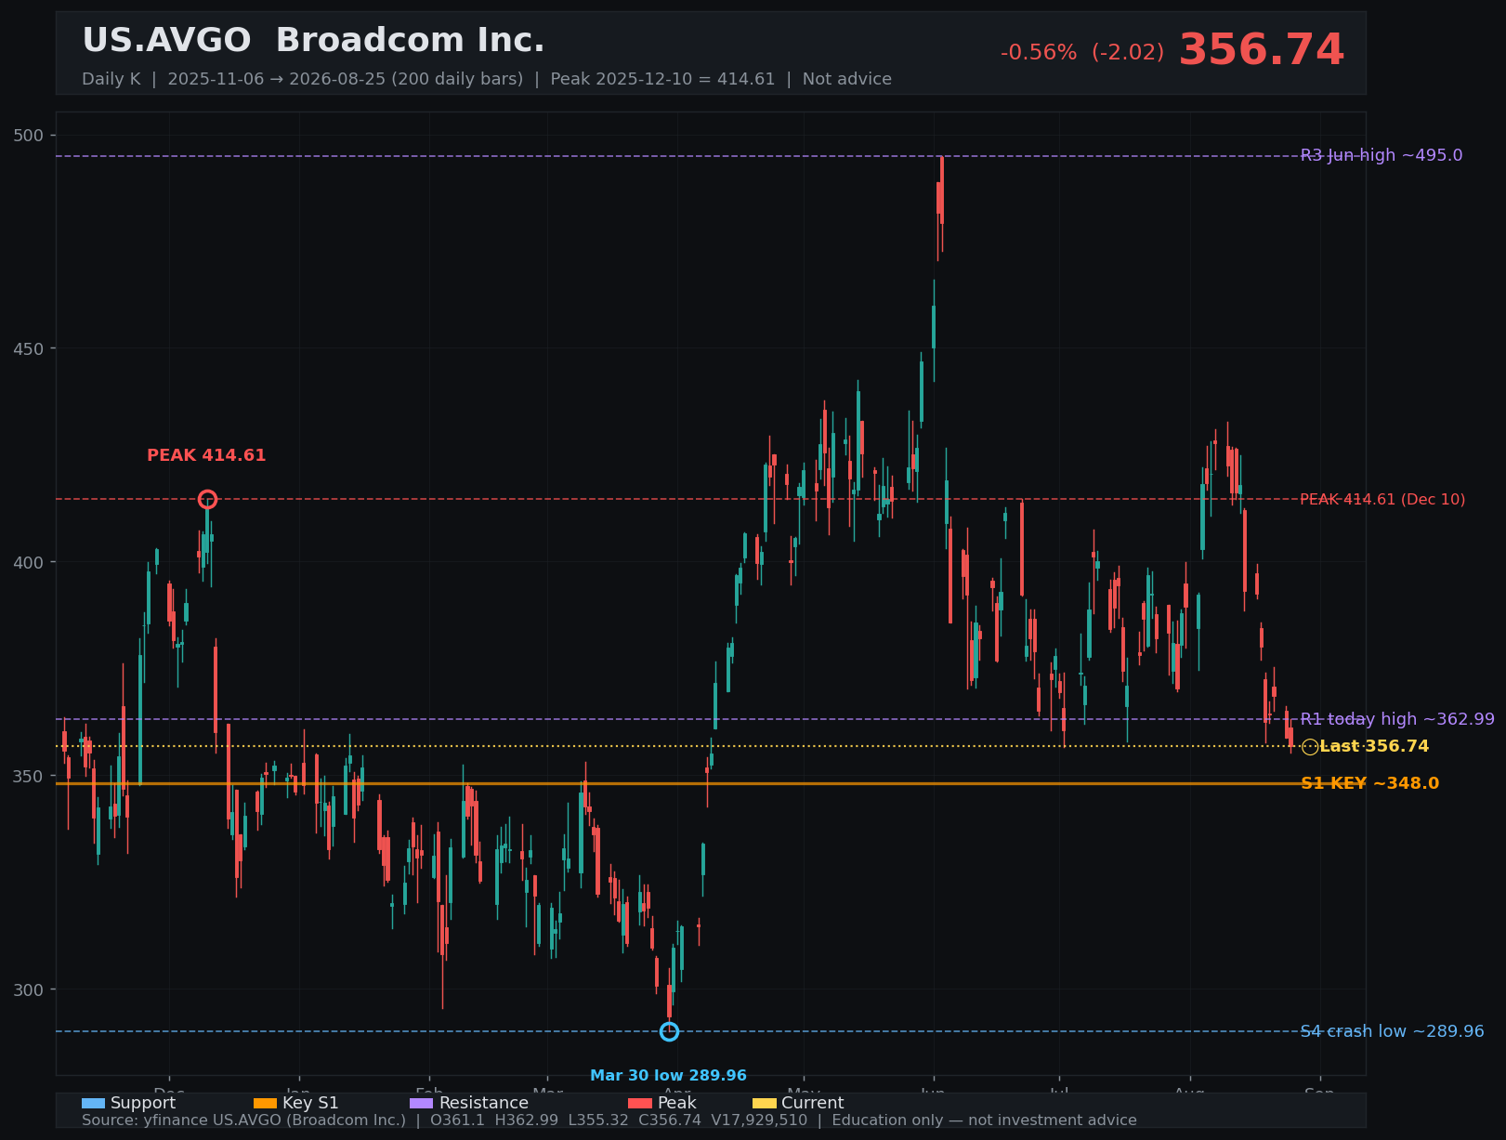The image size is (1506, 1140).
Task: Click the Resistance purple legend swatch
Action: (422, 1104)
